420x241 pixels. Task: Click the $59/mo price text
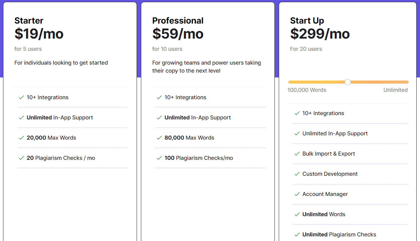pos(178,34)
